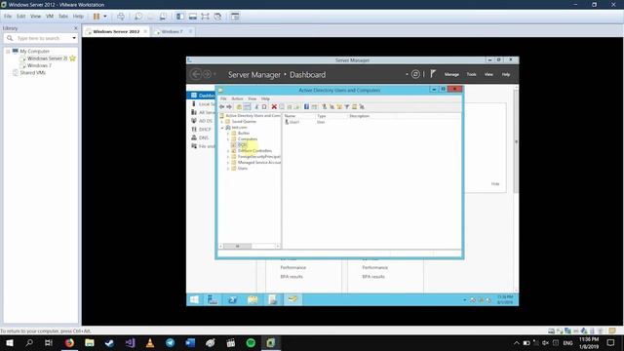Select Dashboard in Server Manager sidebar
This screenshot has width=624, height=351.
tap(202, 96)
